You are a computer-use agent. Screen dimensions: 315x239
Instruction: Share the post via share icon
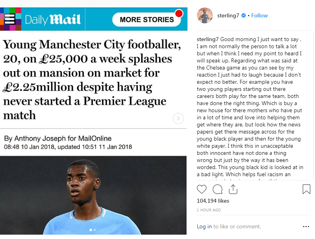tap(233, 190)
